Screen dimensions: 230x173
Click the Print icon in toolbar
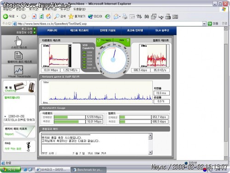tap(125, 16)
